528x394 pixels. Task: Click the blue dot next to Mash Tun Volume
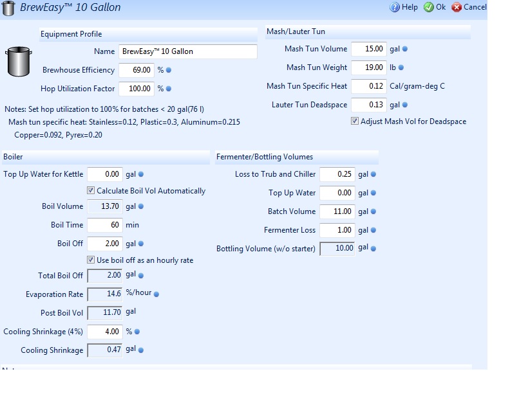405,49
